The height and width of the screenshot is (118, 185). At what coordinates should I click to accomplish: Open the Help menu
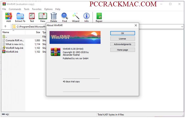coord(58,9)
